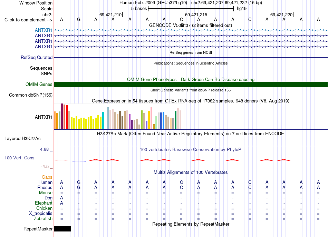This screenshot has width=328, height=237.
Task: Click the Chicken species label
Action: coord(44,208)
